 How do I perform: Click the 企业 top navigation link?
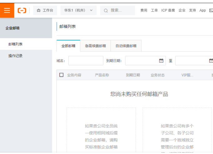[x=182, y=10]
